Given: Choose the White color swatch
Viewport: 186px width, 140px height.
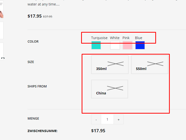Looking at the screenshot, I should [x=115, y=45].
